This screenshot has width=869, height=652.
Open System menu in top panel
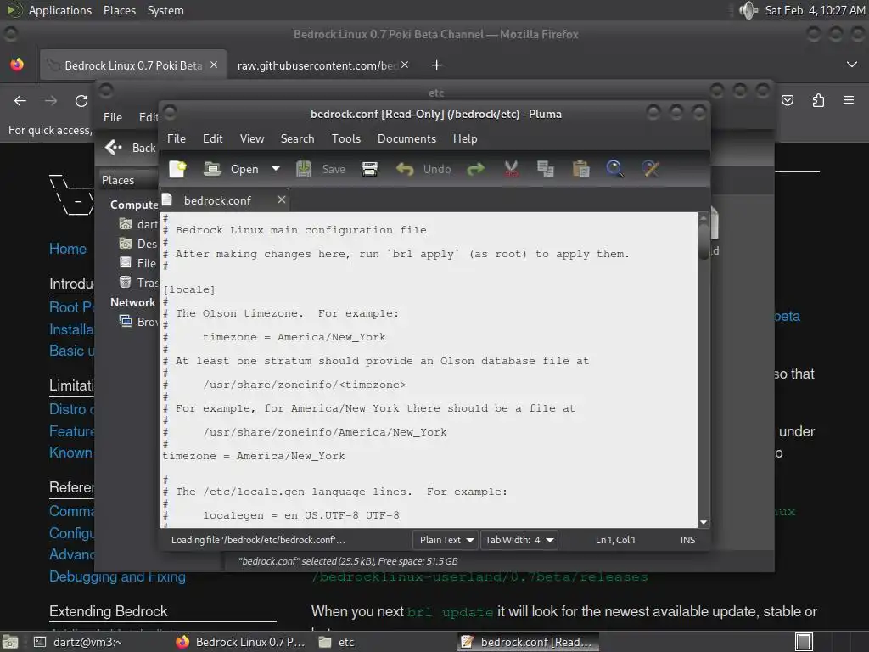pyautogui.click(x=165, y=10)
